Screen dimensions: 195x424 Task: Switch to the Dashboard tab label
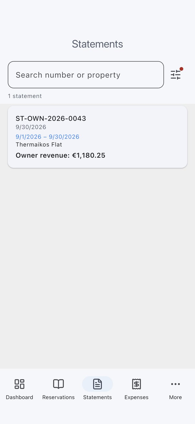[x=19, y=397]
